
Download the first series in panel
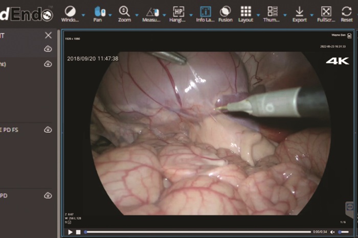(48, 49)
